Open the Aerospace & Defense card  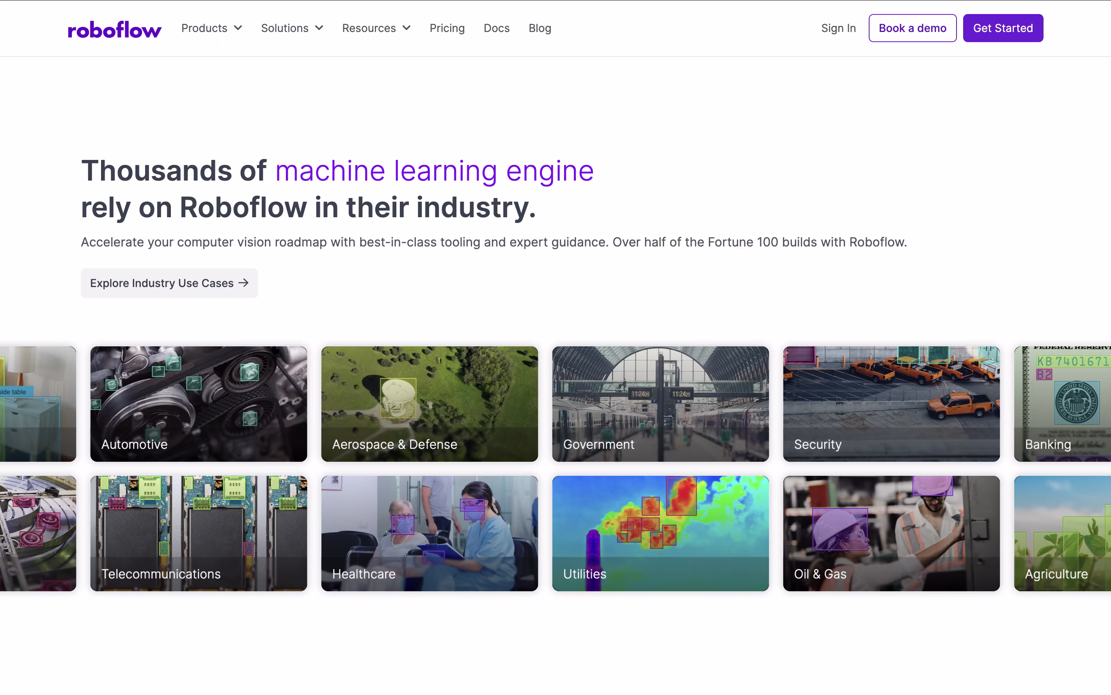point(429,404)
